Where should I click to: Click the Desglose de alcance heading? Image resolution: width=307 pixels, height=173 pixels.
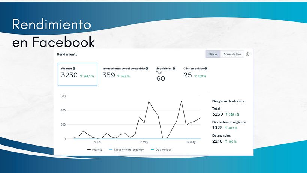(x=228, y=101)
